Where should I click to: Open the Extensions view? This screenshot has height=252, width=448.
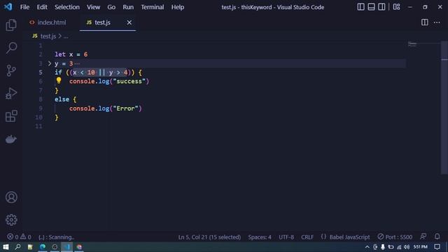pos(11,116)
